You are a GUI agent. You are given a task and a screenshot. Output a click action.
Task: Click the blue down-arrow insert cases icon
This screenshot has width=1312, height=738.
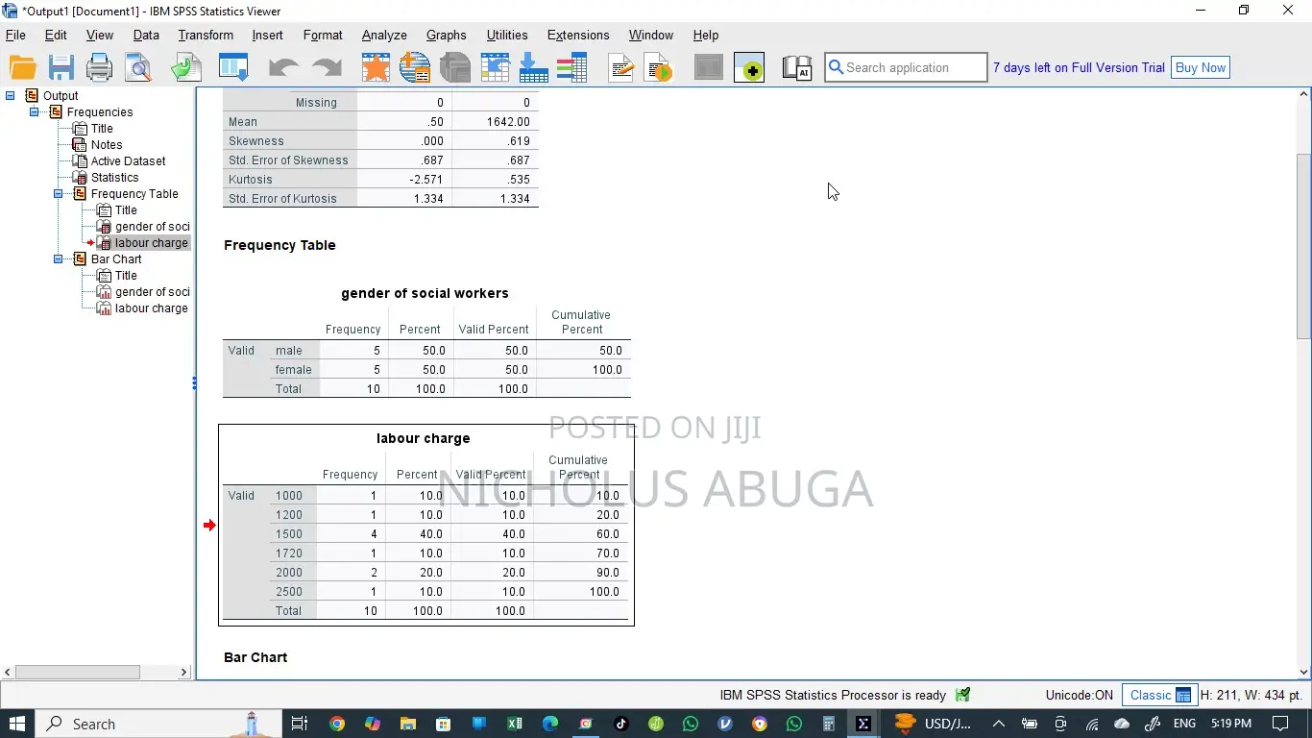point(533,68)
